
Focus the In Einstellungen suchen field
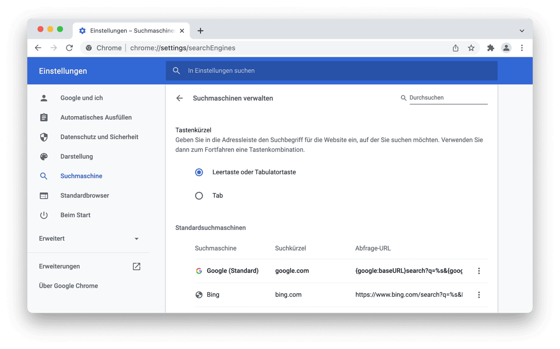click(x=332, y=71)
